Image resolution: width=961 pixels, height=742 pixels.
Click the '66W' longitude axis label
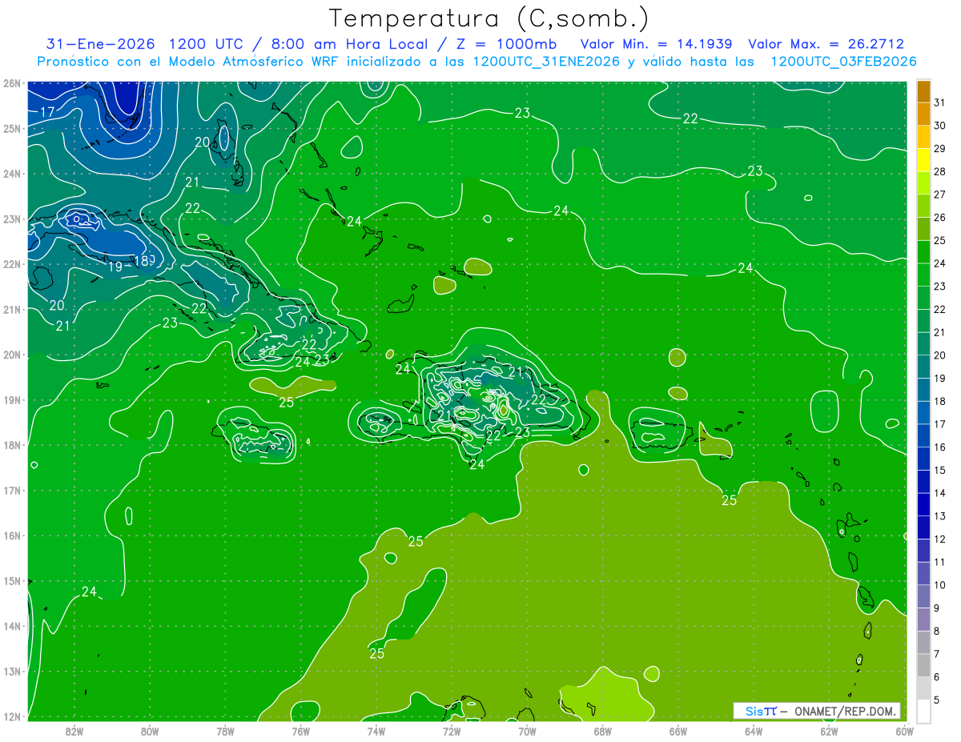click(678, 731)
